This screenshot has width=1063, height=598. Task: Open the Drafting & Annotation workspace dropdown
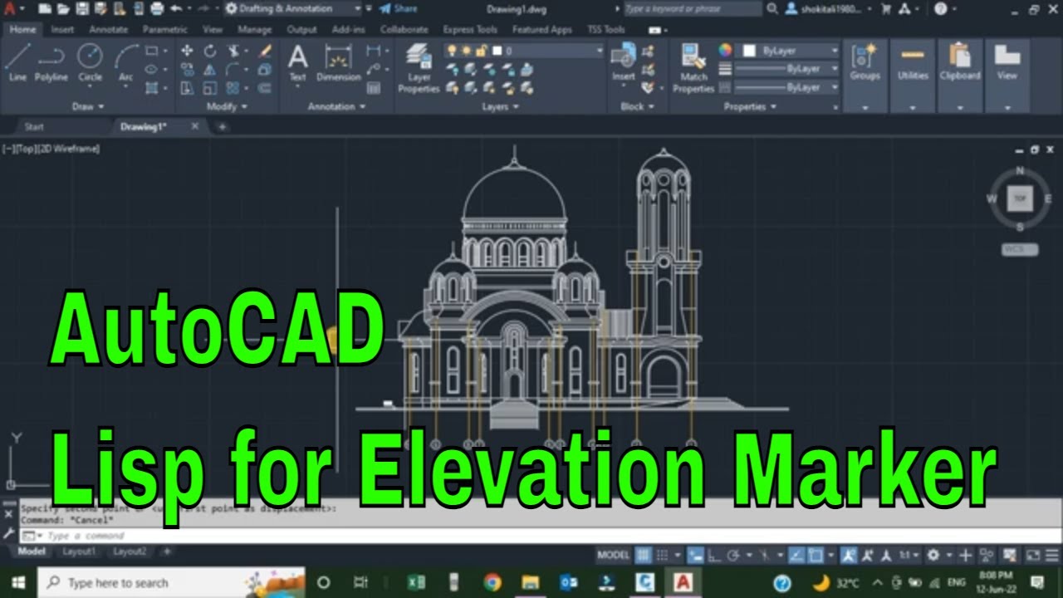tap(293, 8)
